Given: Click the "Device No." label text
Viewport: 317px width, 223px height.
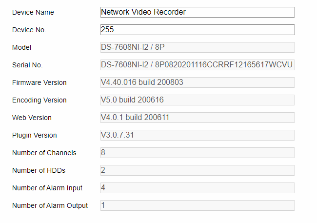Looking at the screenshot, I should (29, 30).
